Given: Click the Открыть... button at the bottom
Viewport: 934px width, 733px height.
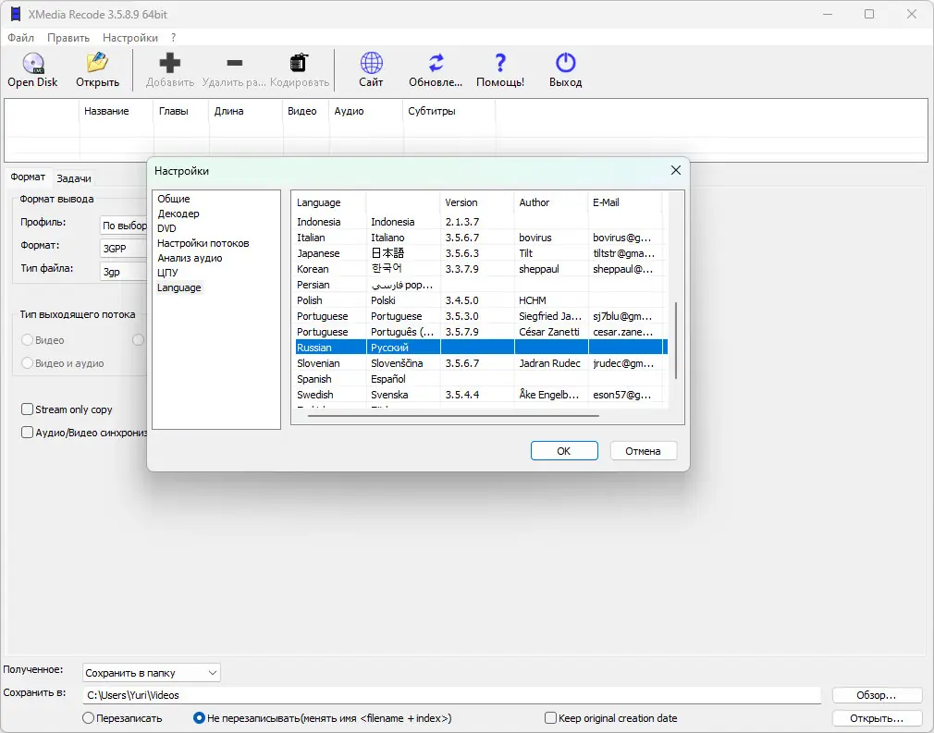Looking at the screenshot, I should 877,718.
